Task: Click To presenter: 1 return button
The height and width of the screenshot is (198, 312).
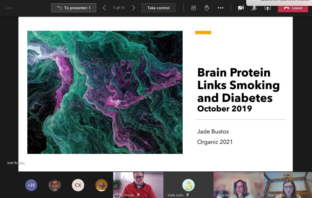Action: [74, 8]
